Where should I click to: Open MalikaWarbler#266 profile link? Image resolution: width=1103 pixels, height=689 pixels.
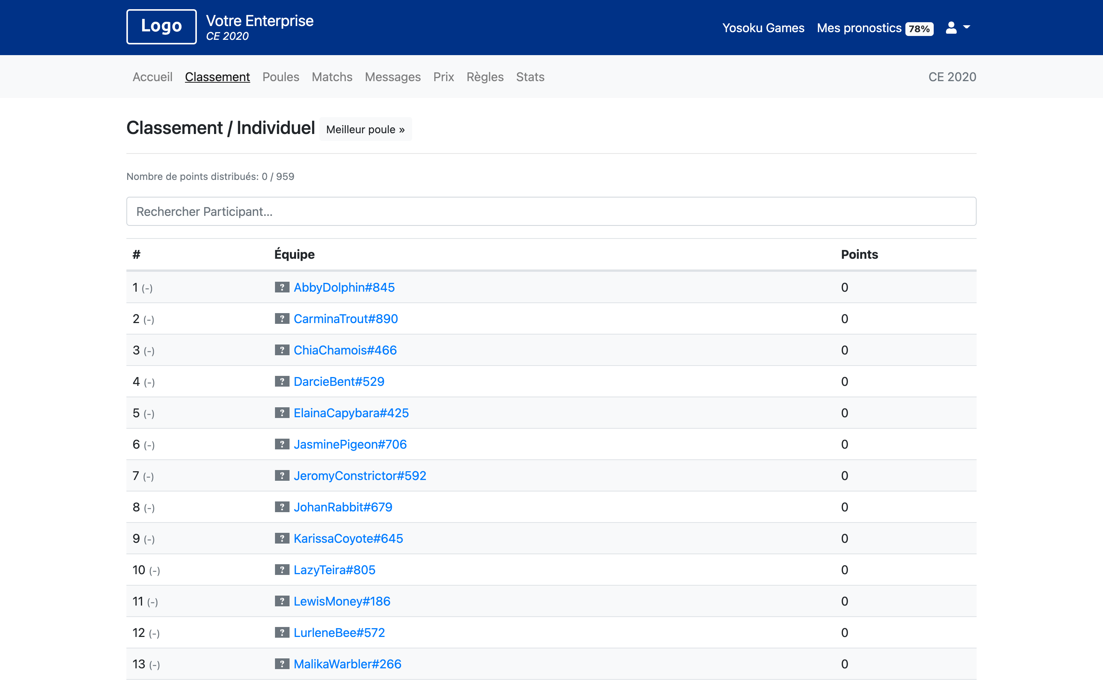348,665
